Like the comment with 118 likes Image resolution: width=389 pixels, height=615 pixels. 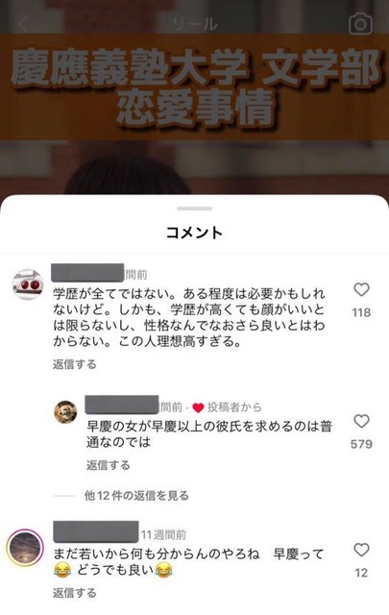click(361, 289)
